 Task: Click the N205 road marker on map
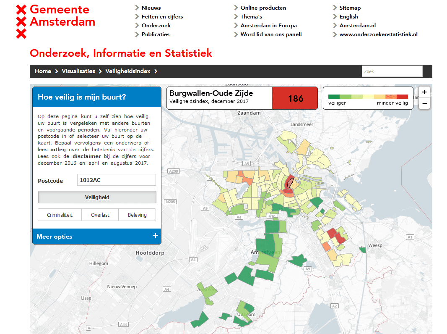click(x=171, y=202)
